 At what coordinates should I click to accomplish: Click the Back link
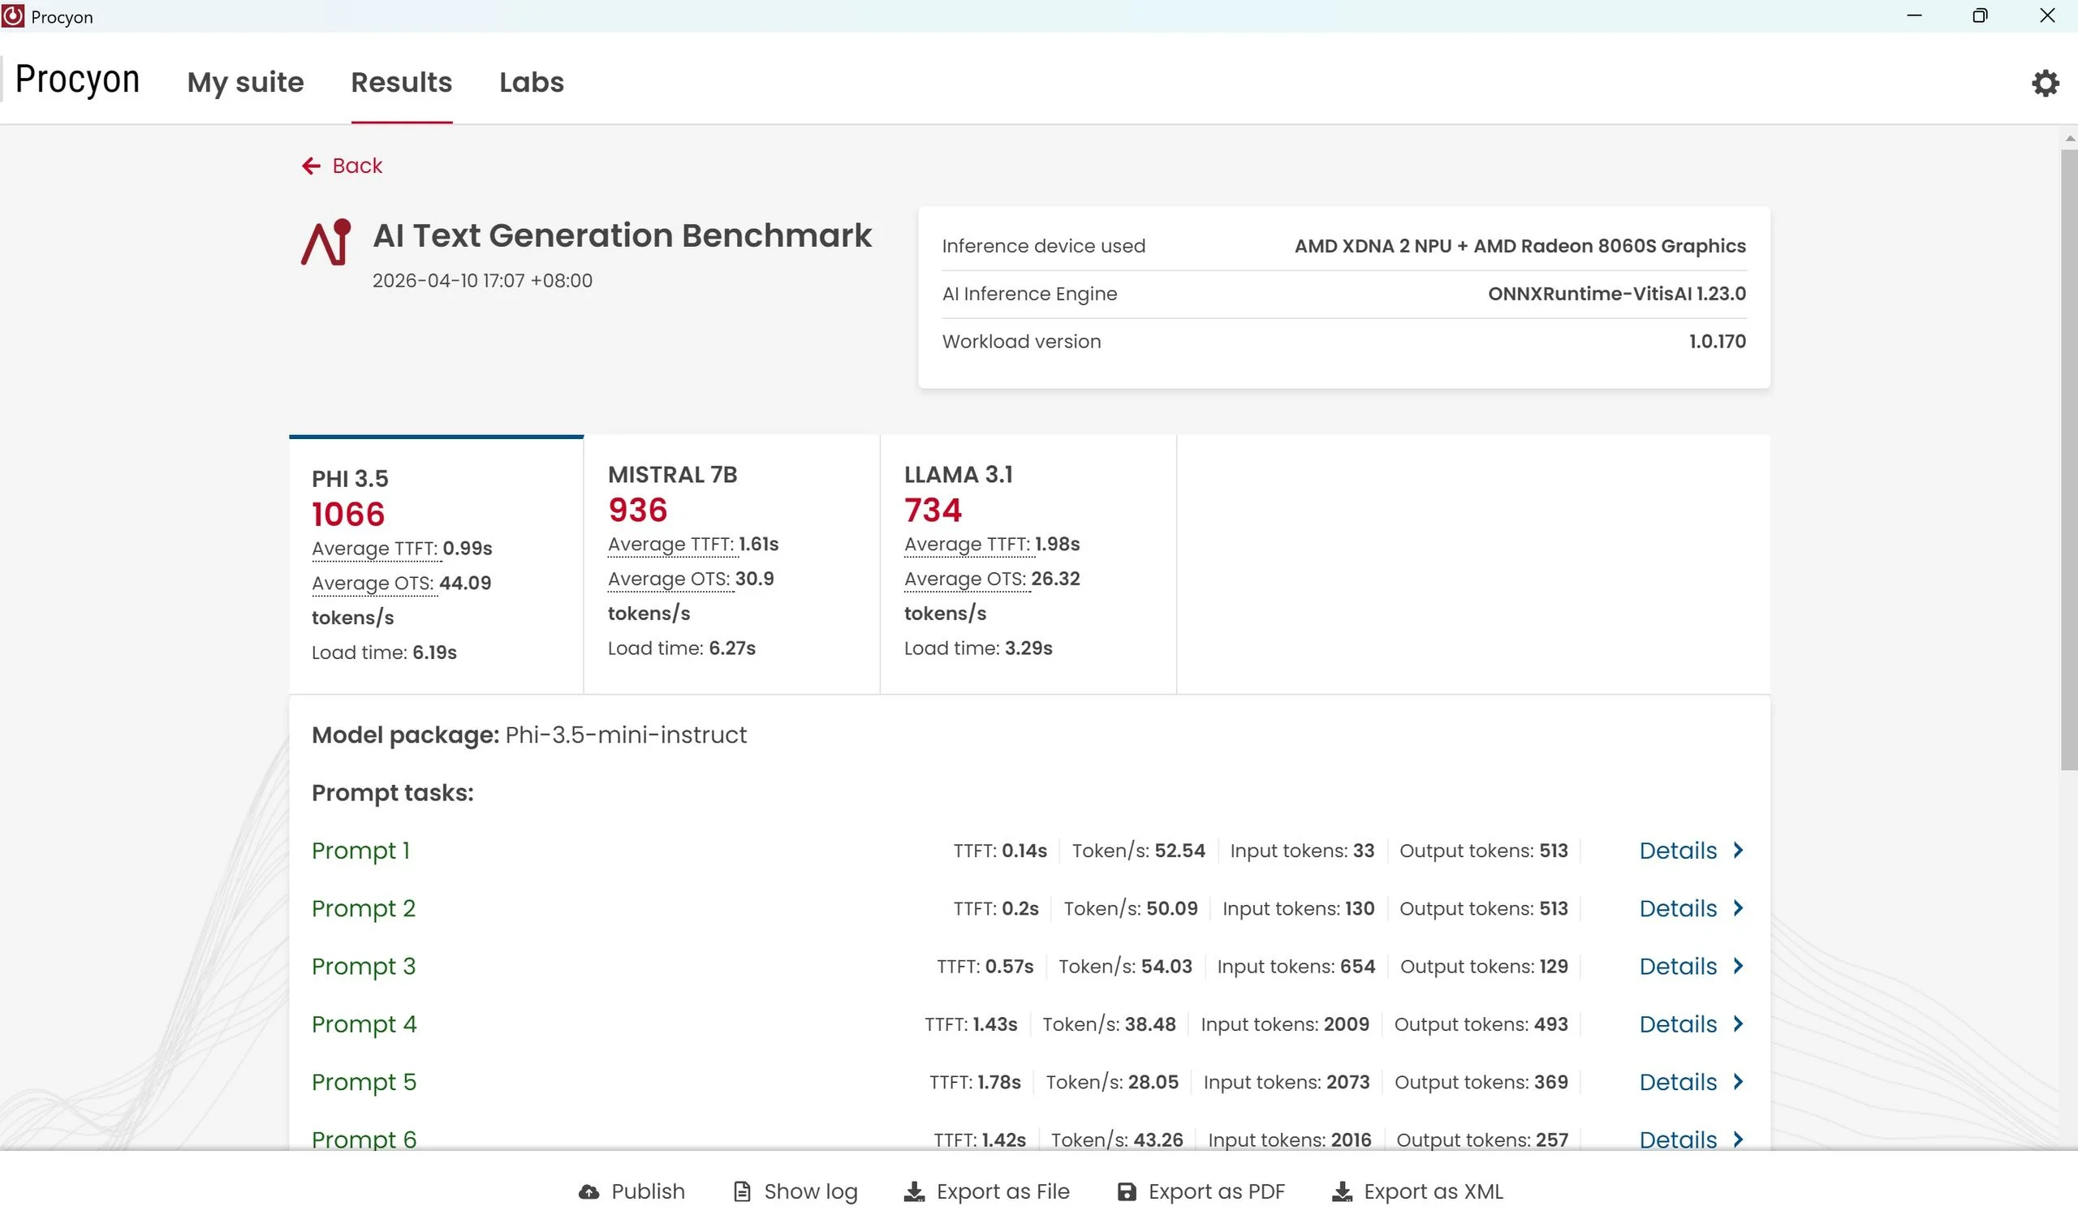[357, 166]
